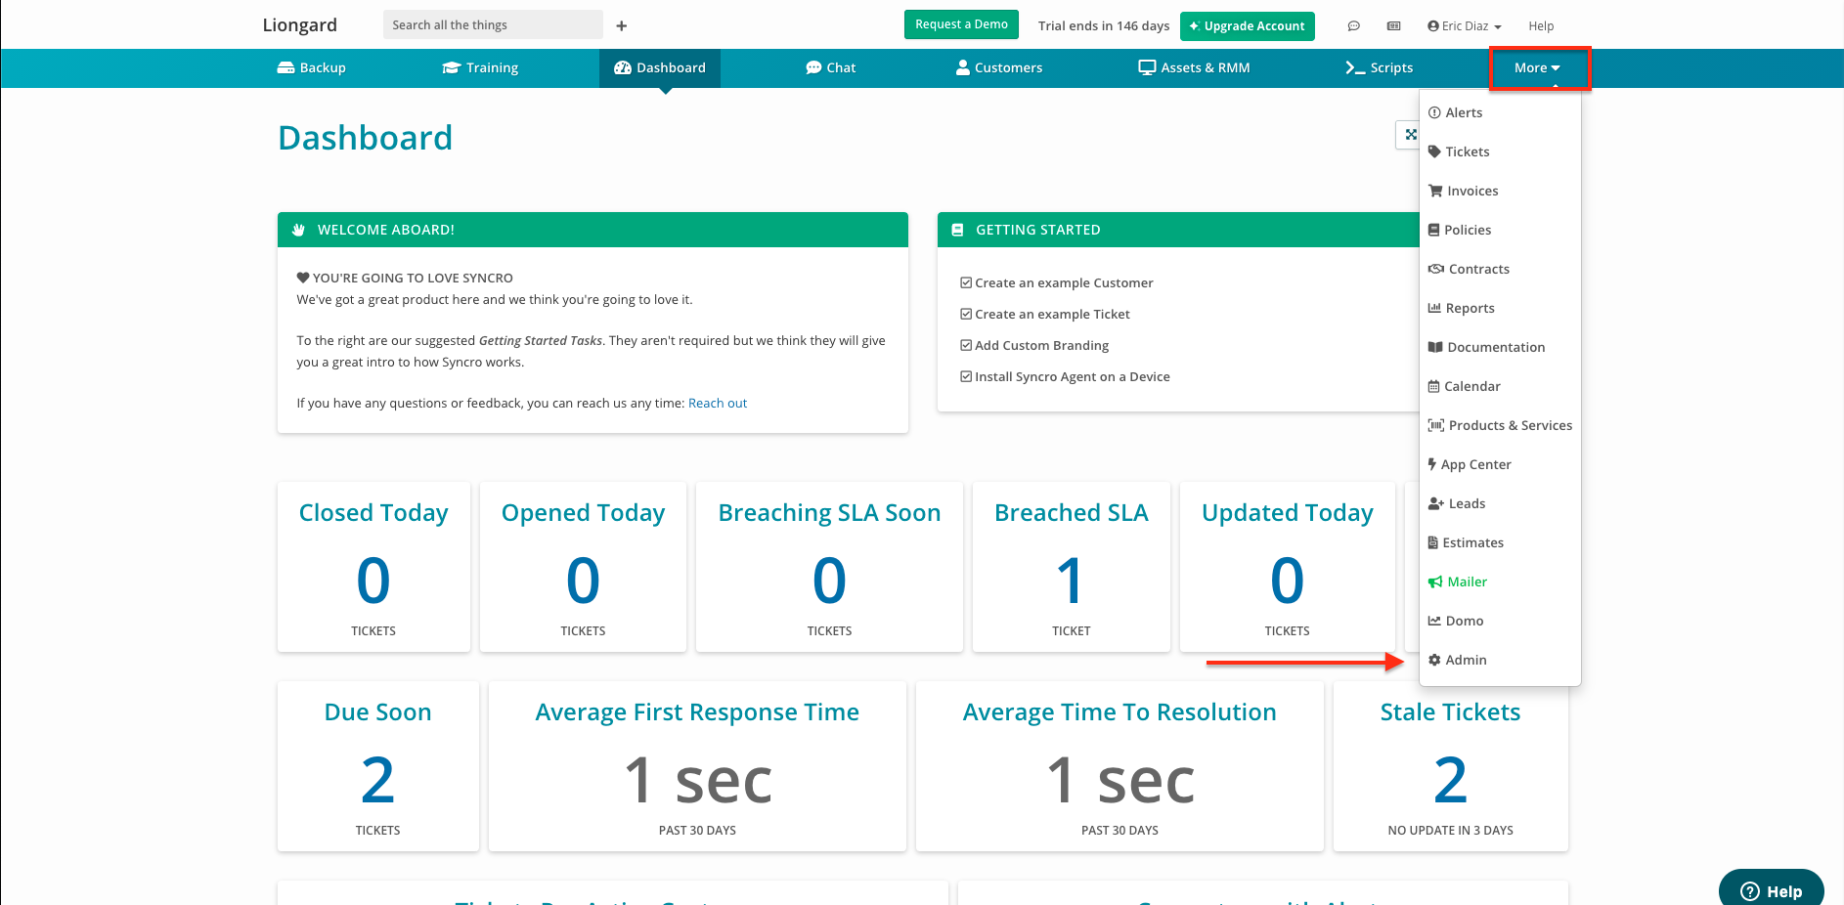Toggle Create an example Ticket checkbox
The width and height of the screenshot is (1844, 905).
[966, 314]
